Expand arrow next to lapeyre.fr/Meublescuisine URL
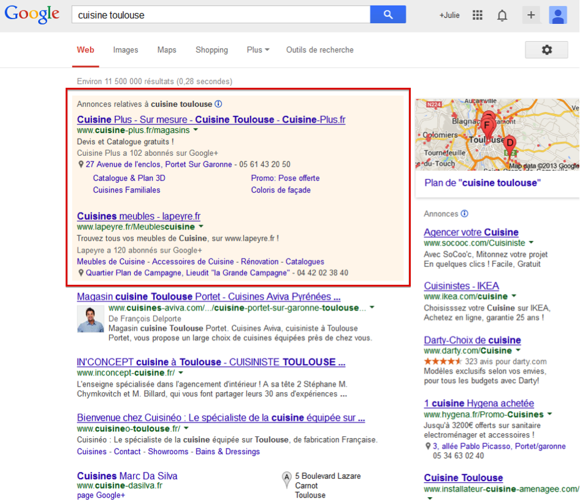Image resolution: width=580 pixels, height=502 pixels. point(201,226)
